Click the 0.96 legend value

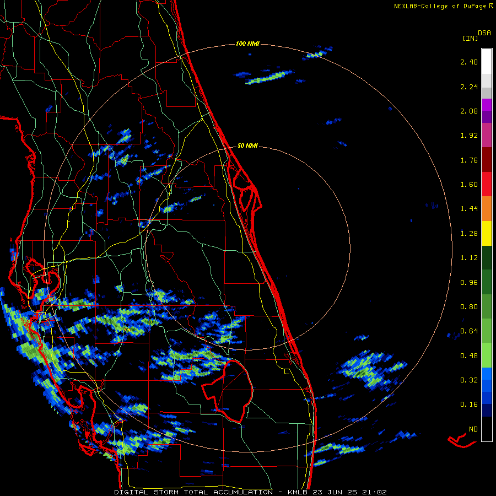[x=469, y=283]
